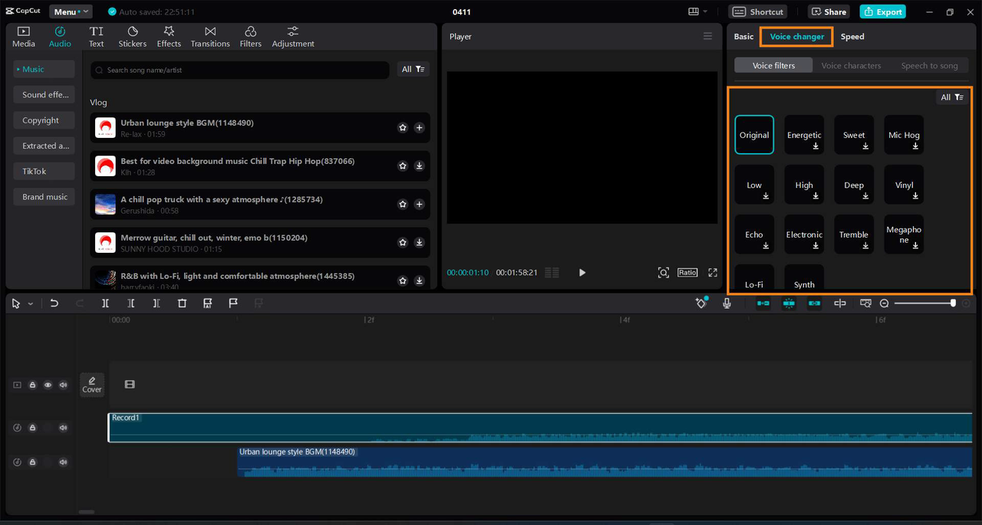Open the player panel menu

click(707, 36)
